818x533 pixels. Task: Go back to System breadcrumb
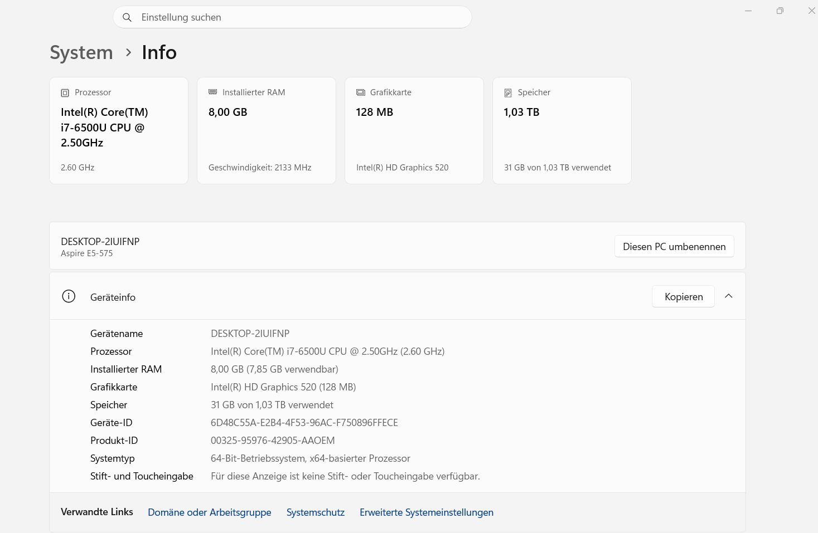[81, 52]
